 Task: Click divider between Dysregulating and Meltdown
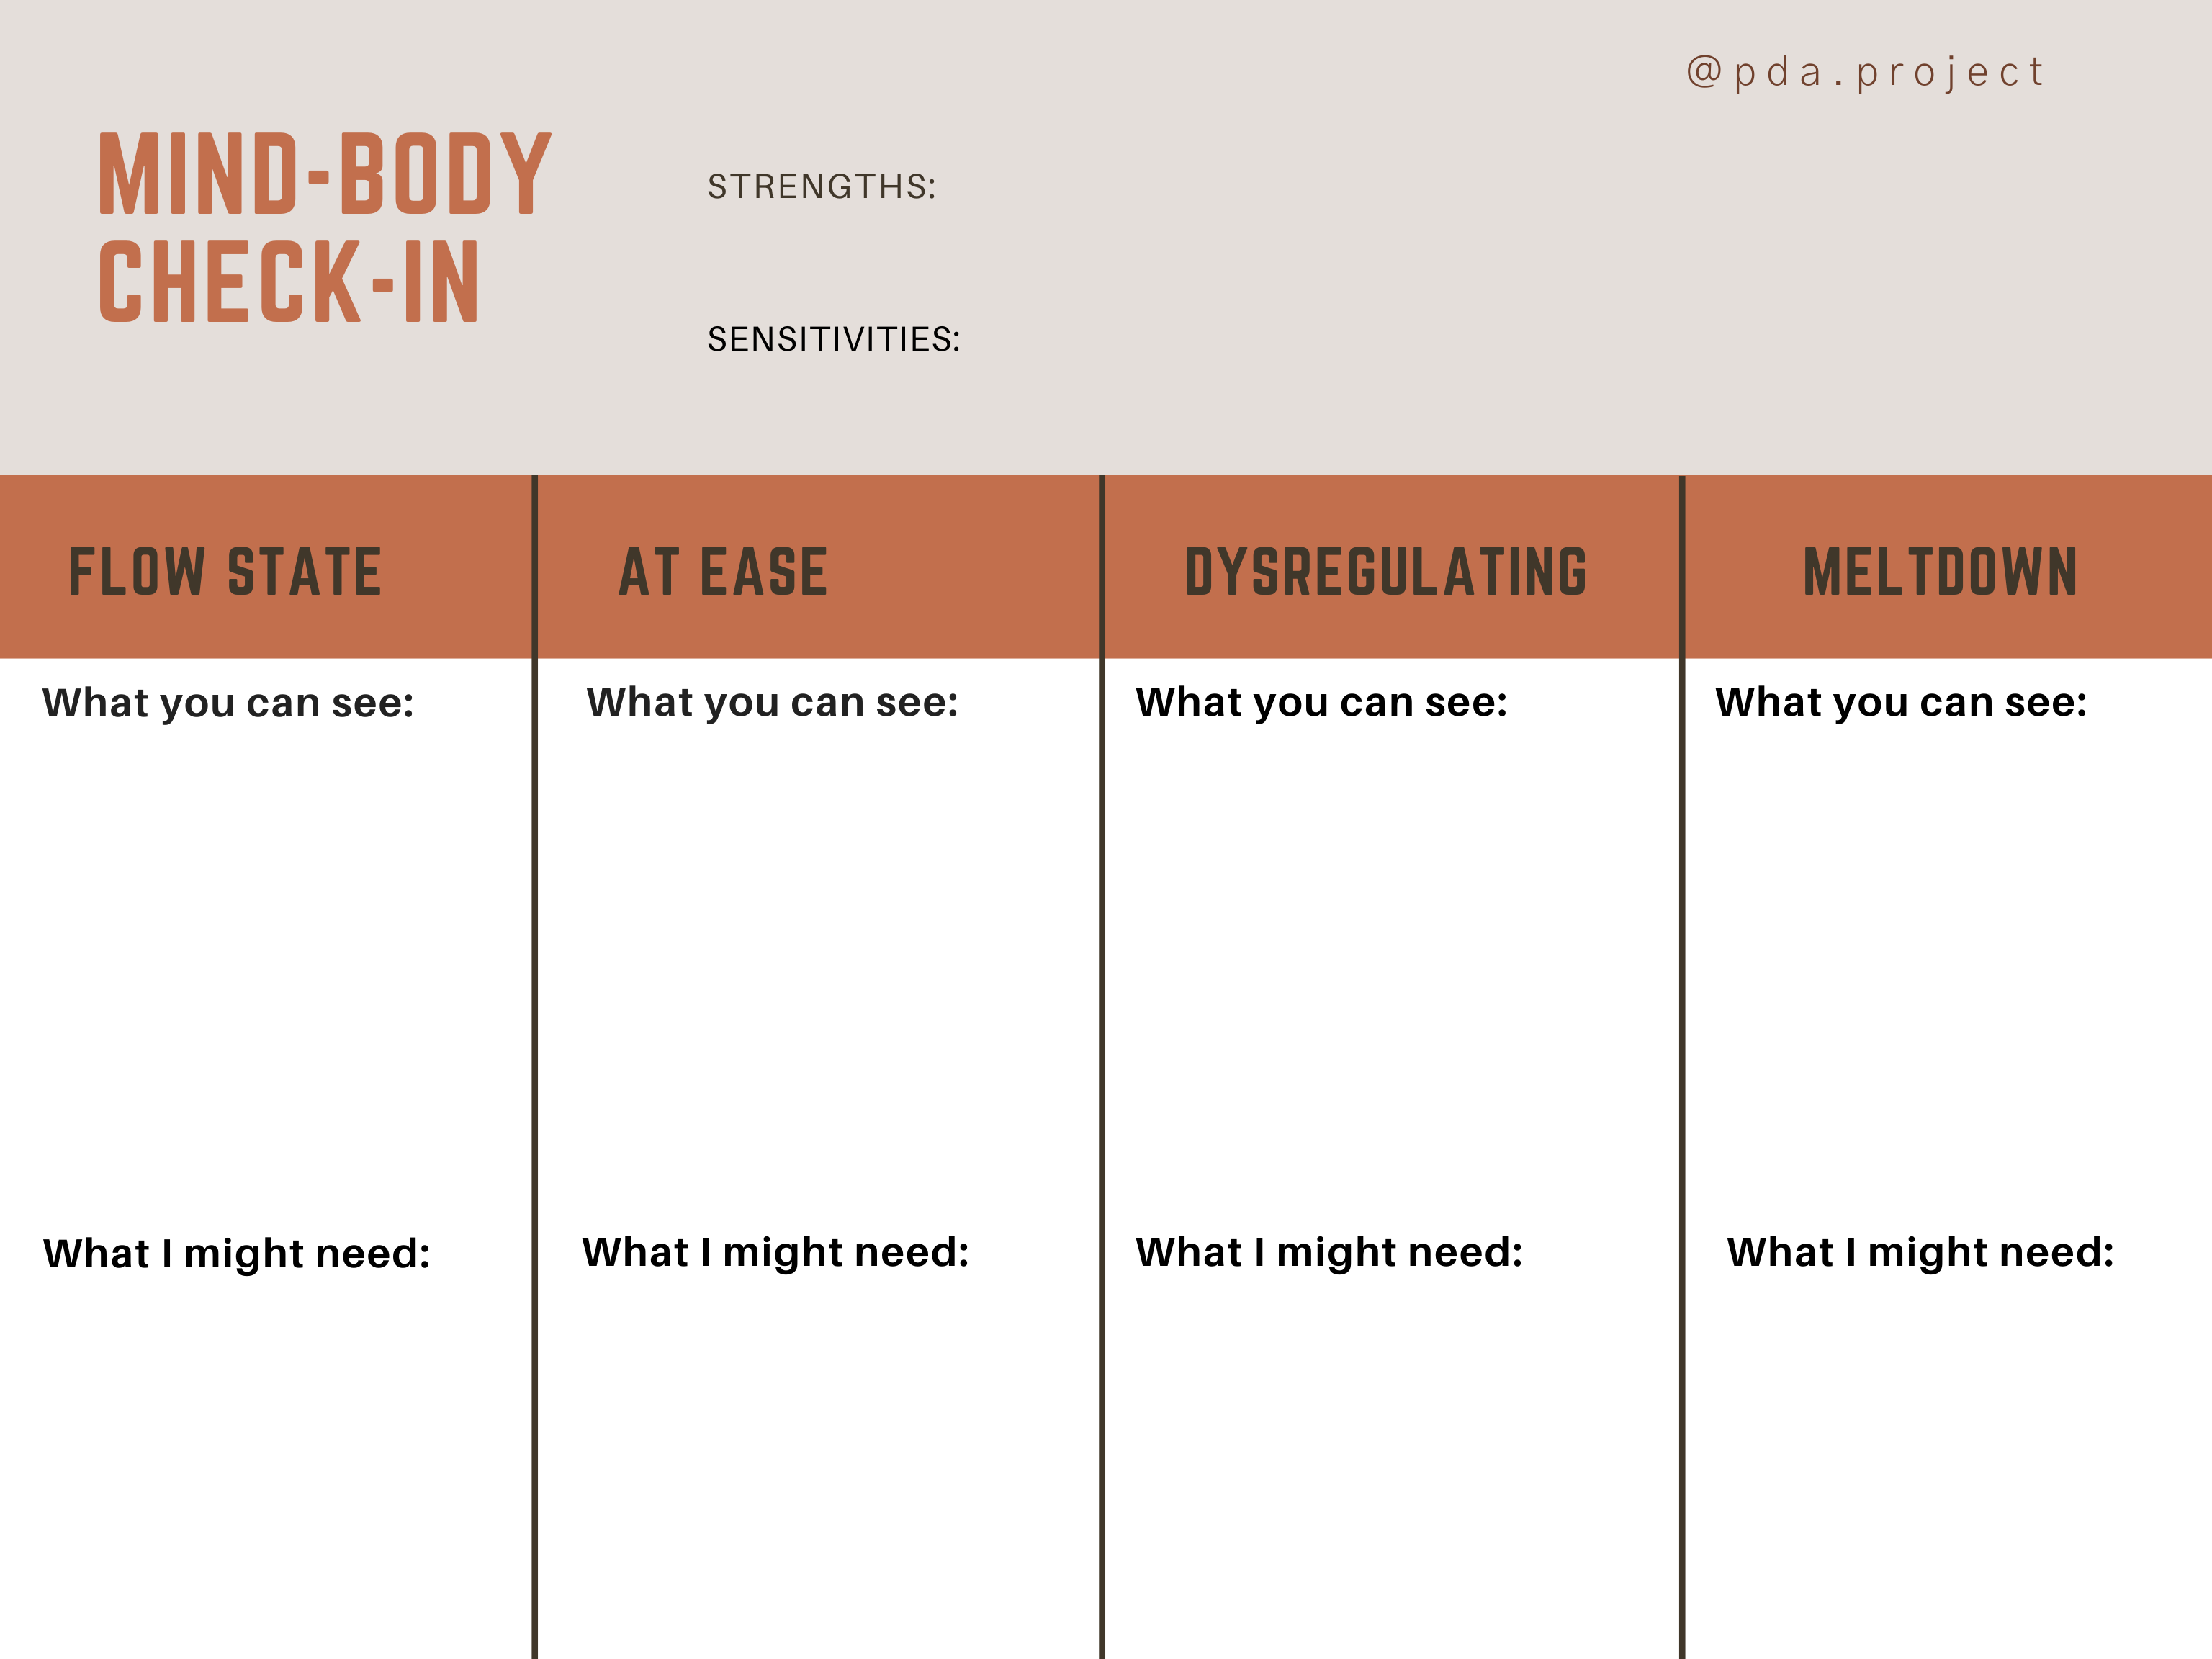[1682, 1000]
